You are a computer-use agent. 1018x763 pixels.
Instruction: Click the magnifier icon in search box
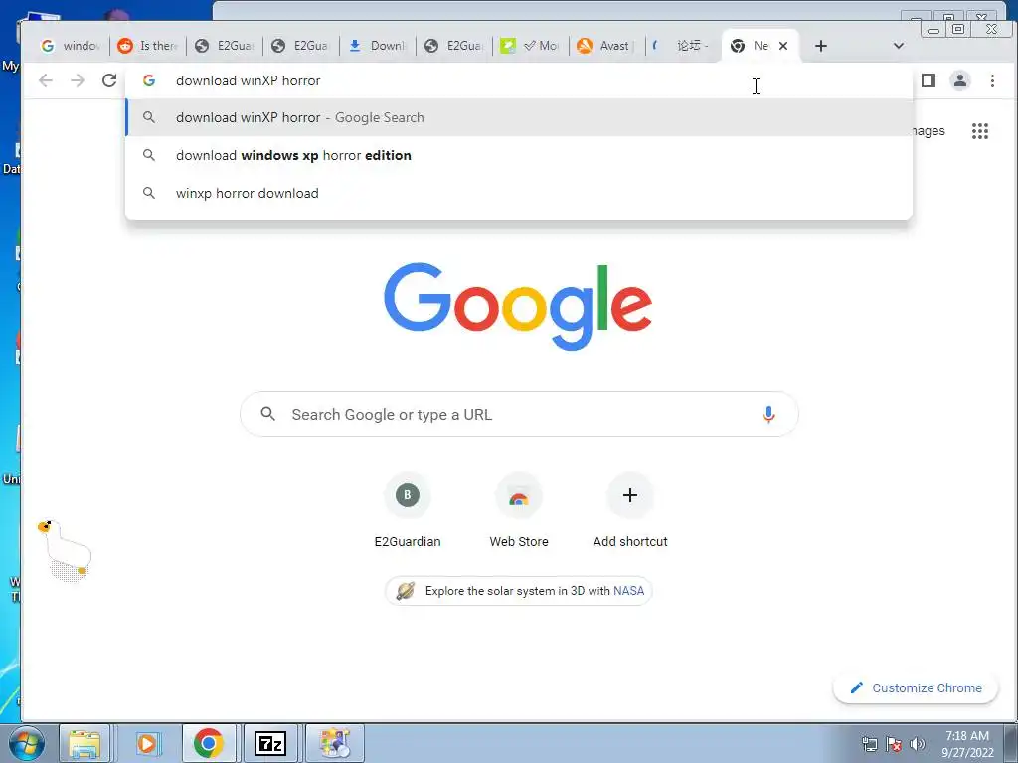point(268,414)
